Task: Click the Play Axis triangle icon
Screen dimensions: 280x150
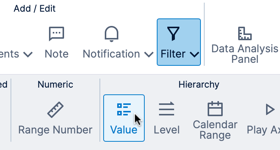Action: (x=270, y=109)
